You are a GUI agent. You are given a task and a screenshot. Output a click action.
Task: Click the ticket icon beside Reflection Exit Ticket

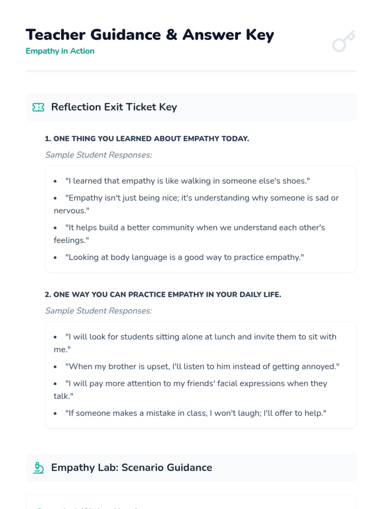39,107
